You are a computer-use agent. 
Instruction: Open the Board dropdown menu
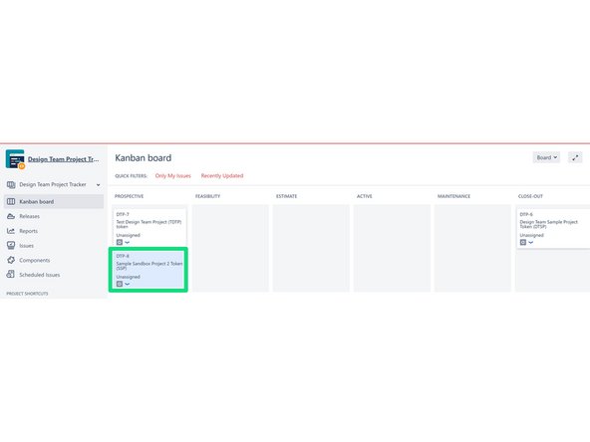(546, 157)
